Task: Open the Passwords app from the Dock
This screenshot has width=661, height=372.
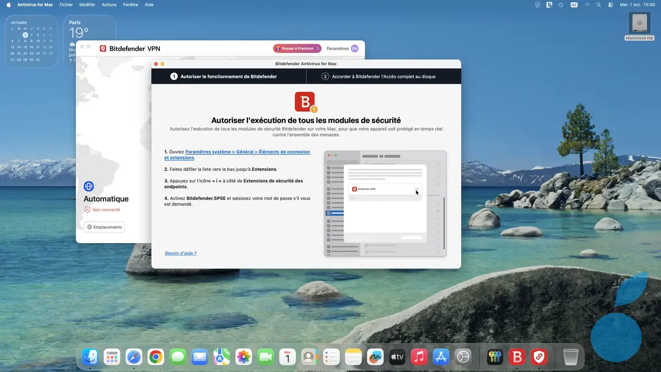Action: click(x=495, y=357)
